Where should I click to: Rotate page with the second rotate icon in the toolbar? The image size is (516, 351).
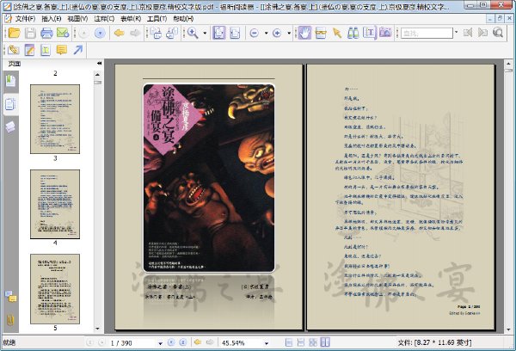(172, 33)
